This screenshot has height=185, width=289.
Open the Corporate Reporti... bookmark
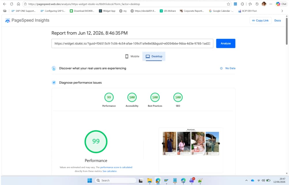coord(192,11)
